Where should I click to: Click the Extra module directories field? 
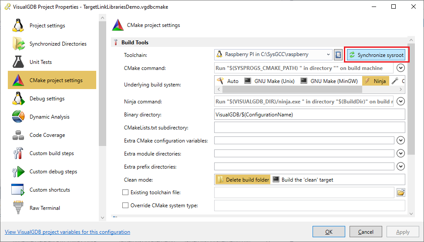click(x=304, y=153)
